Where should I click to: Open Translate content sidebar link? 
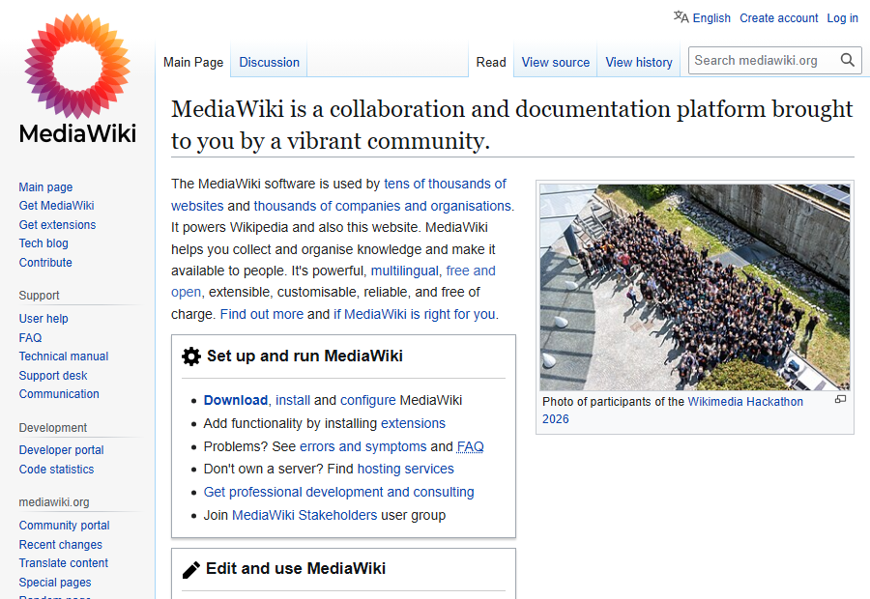pos(63,563)
